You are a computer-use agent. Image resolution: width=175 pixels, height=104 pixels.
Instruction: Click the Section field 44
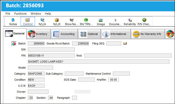click(x=51, y=98)
